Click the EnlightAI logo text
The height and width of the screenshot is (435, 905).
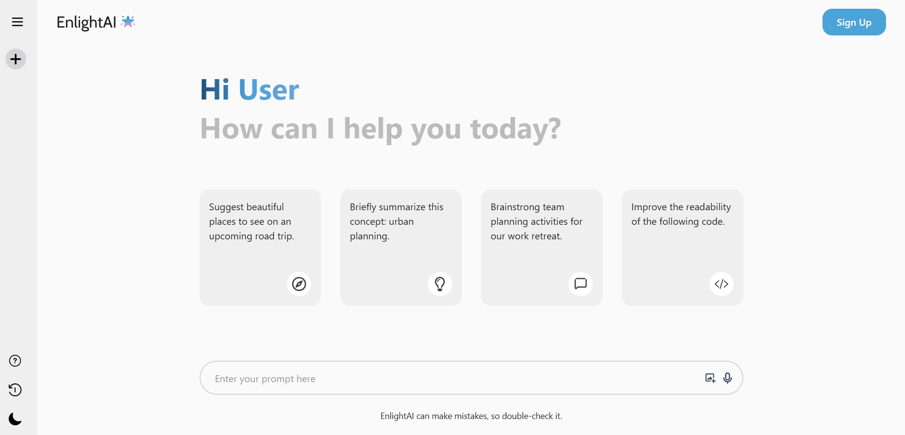[86, 22]
